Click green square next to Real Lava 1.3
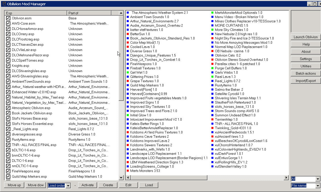321x192 pixels. tap(212, 77)
